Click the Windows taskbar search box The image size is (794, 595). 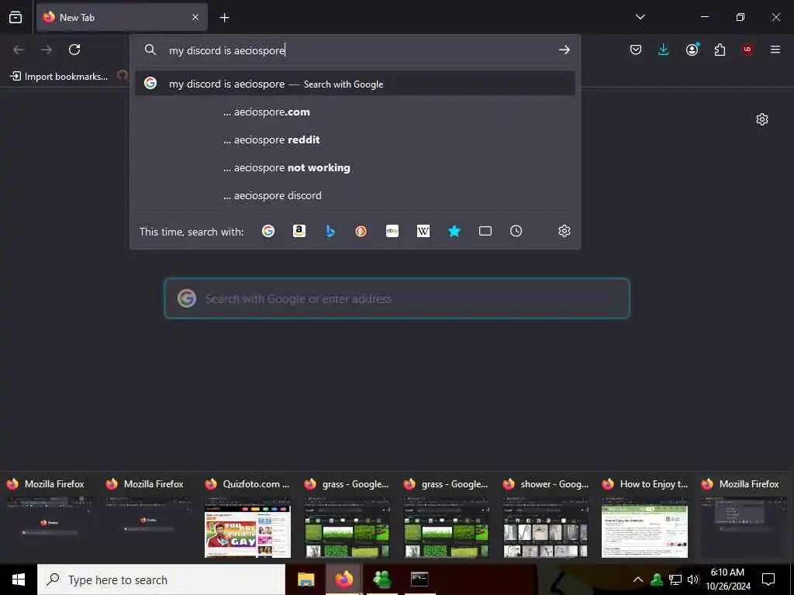coord(161,580)
